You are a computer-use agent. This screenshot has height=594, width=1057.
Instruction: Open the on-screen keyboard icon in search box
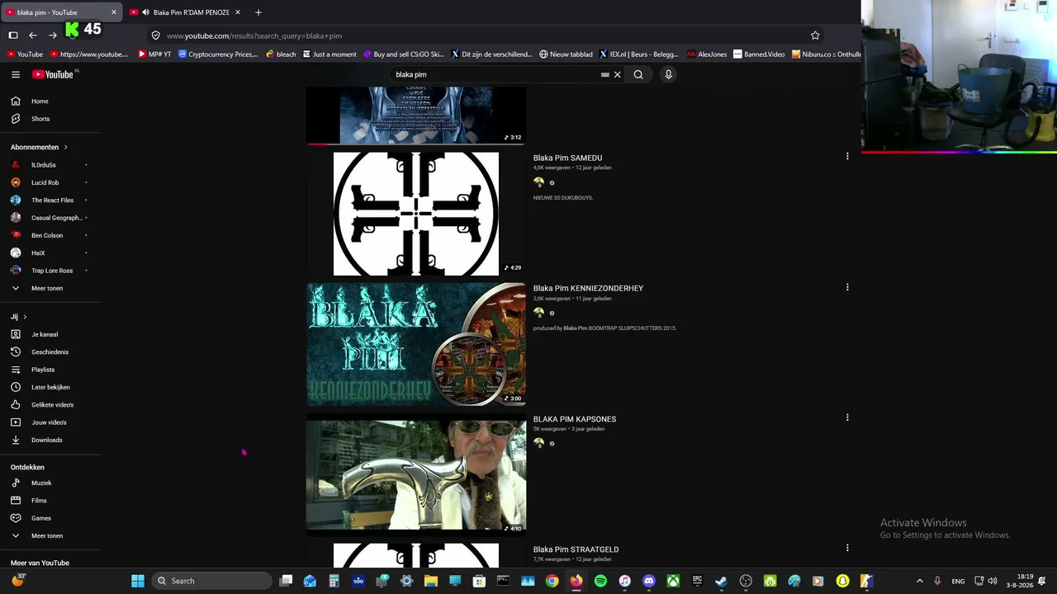(605, 74)
